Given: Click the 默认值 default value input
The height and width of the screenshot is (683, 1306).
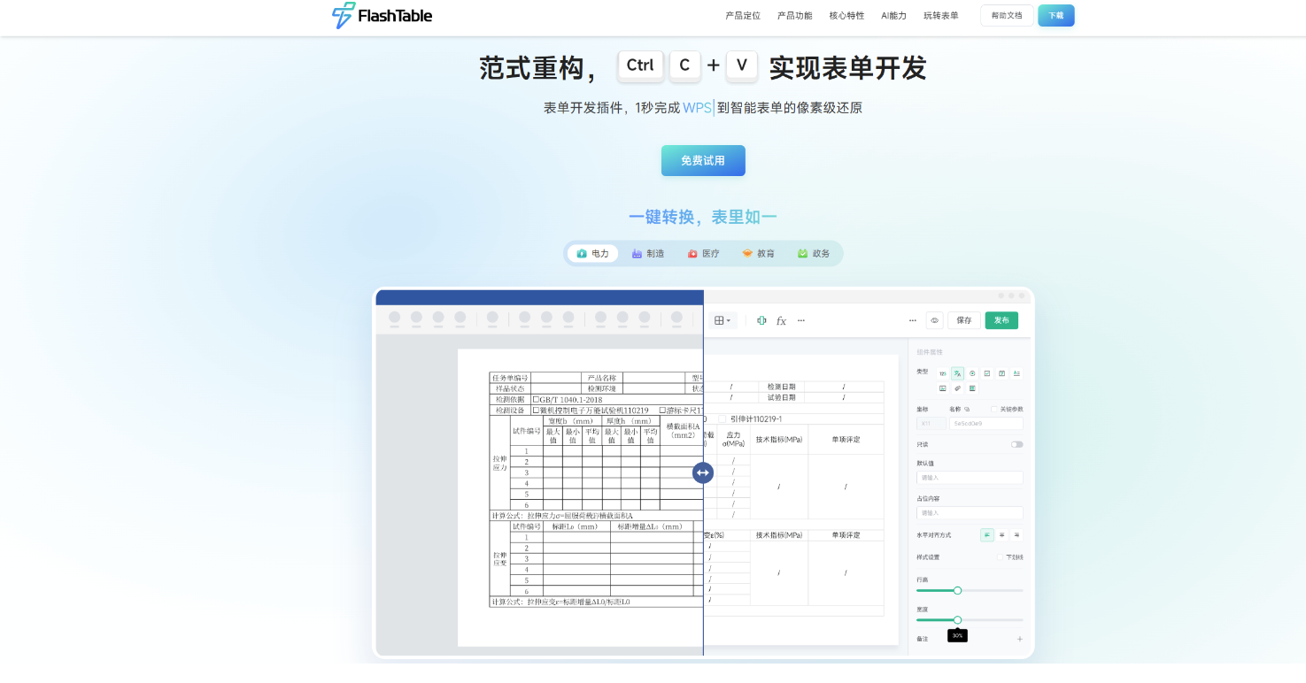Looking at the screenshot, I should 970,478.
